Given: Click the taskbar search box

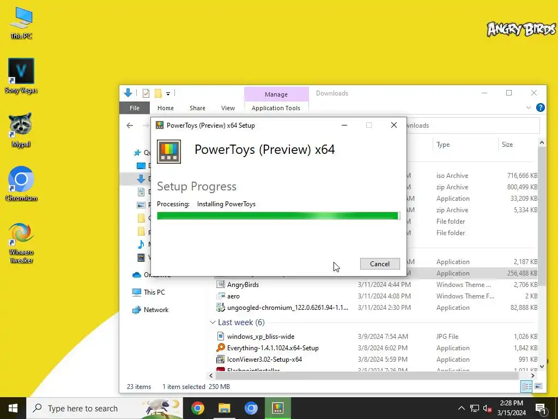Looking at the screenshot, I should tap(105, 408).
